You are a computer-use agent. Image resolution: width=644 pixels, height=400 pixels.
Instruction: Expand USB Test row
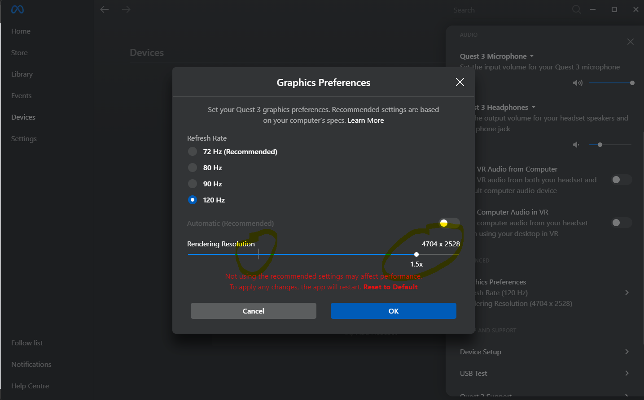[x=544, y=373]
